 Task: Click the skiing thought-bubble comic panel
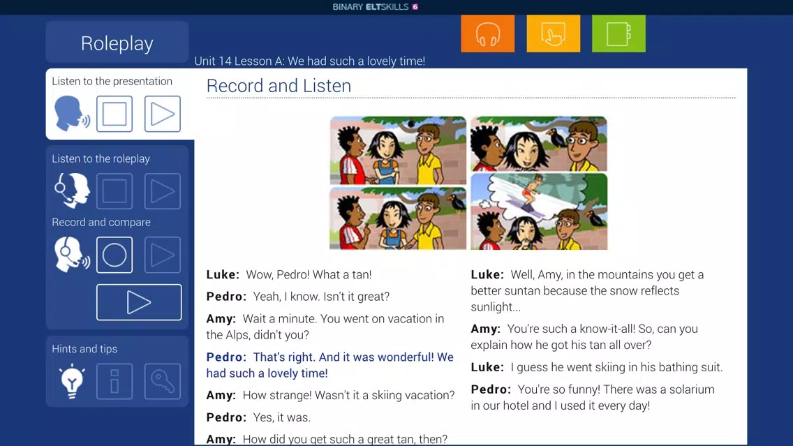[539, 211]
